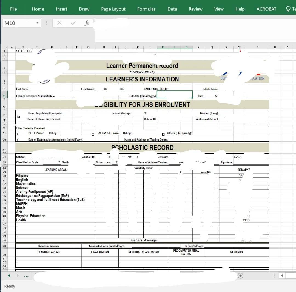The image size is (296, 292).
Task: Click the Last Name label cell
Action: (x=22, y=89)
